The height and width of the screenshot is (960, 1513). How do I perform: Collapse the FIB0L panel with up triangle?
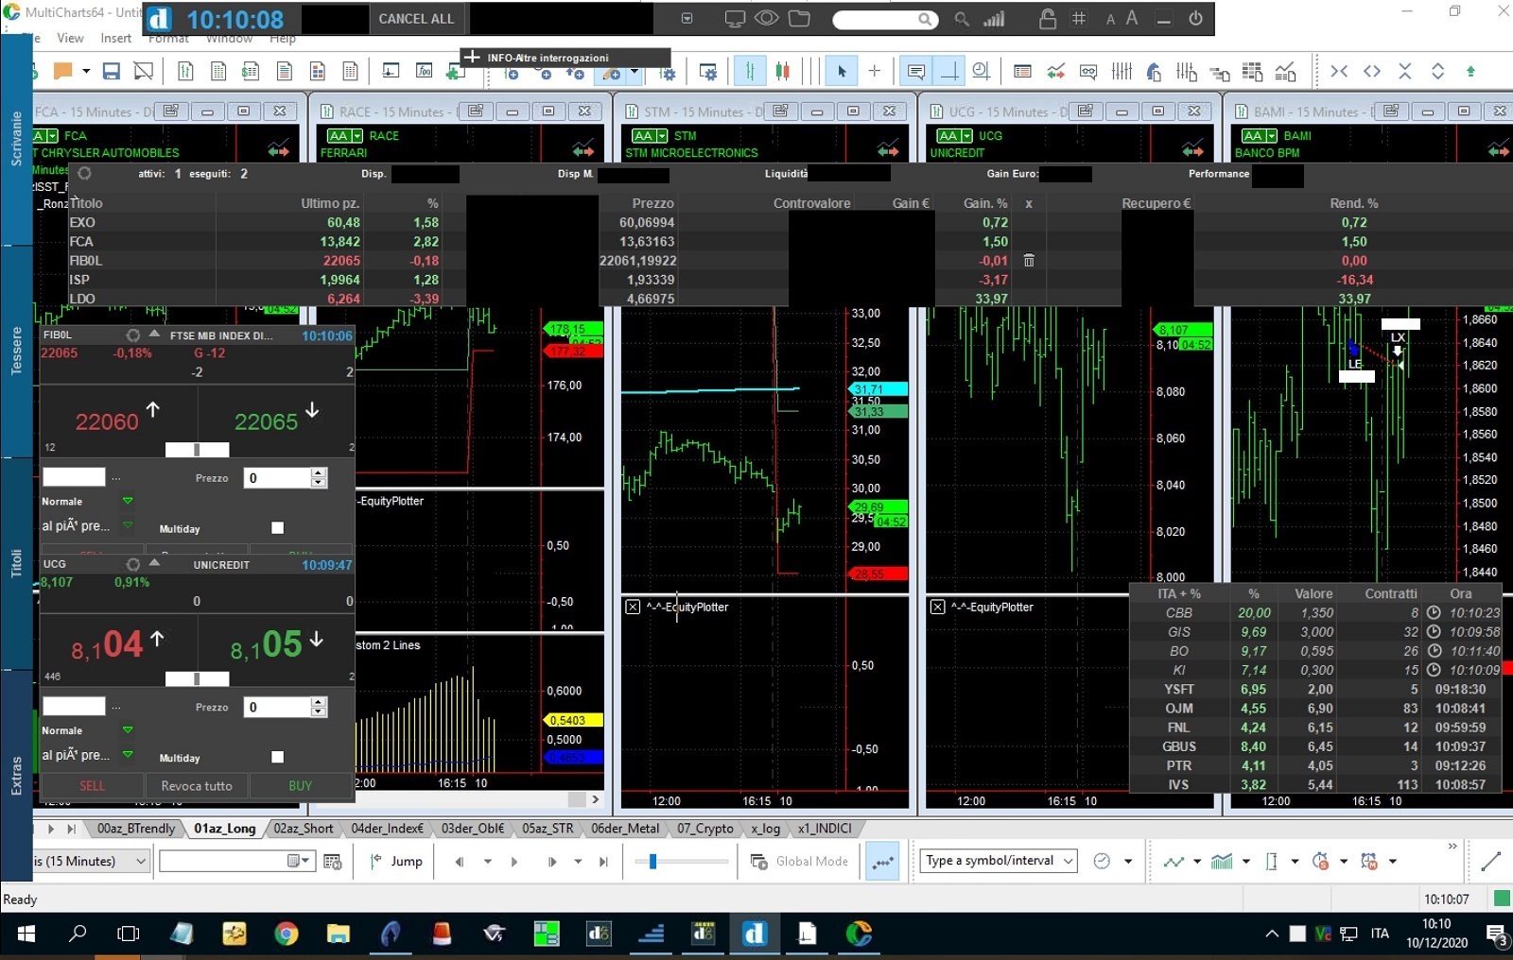[154, 334]
